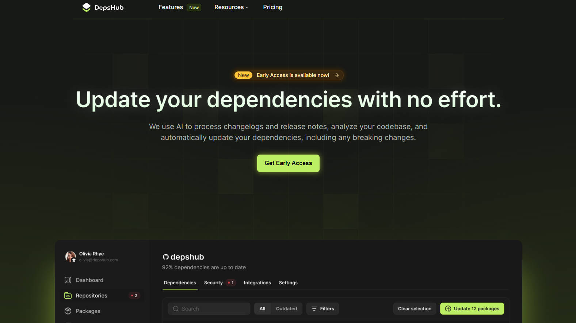Expand the Resources dropdown menu

[x=232, y=7]
